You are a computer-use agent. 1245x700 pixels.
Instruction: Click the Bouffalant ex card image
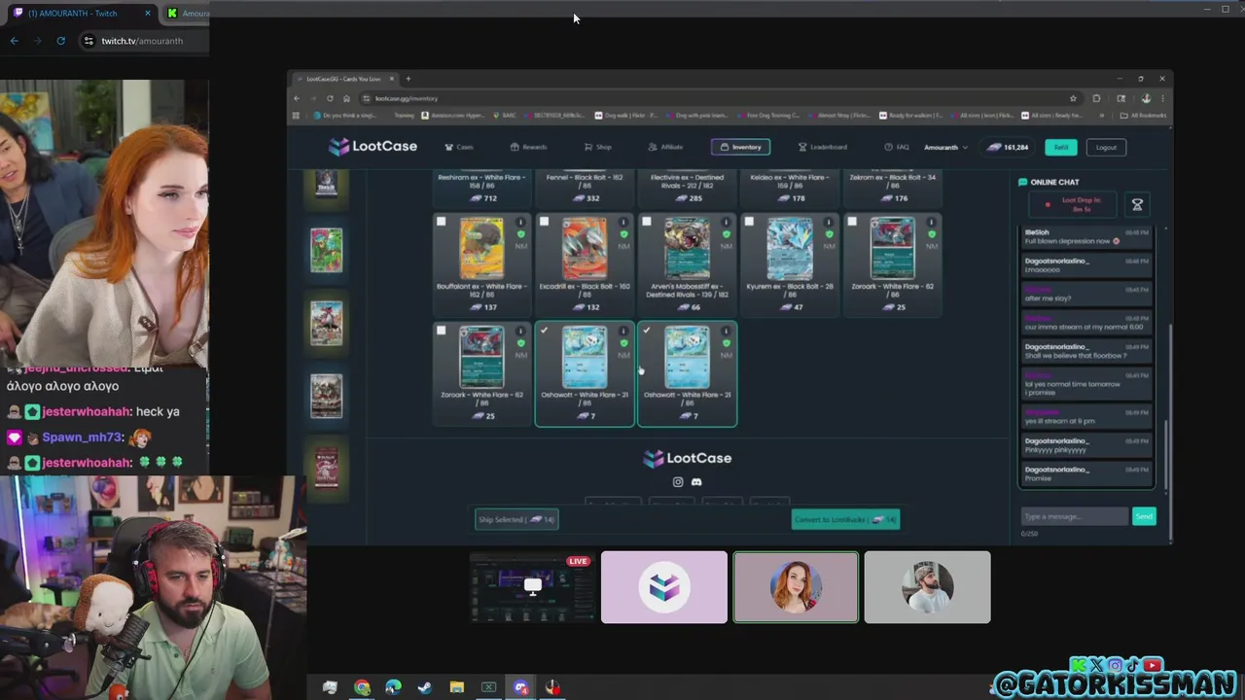tap(481, 249)
